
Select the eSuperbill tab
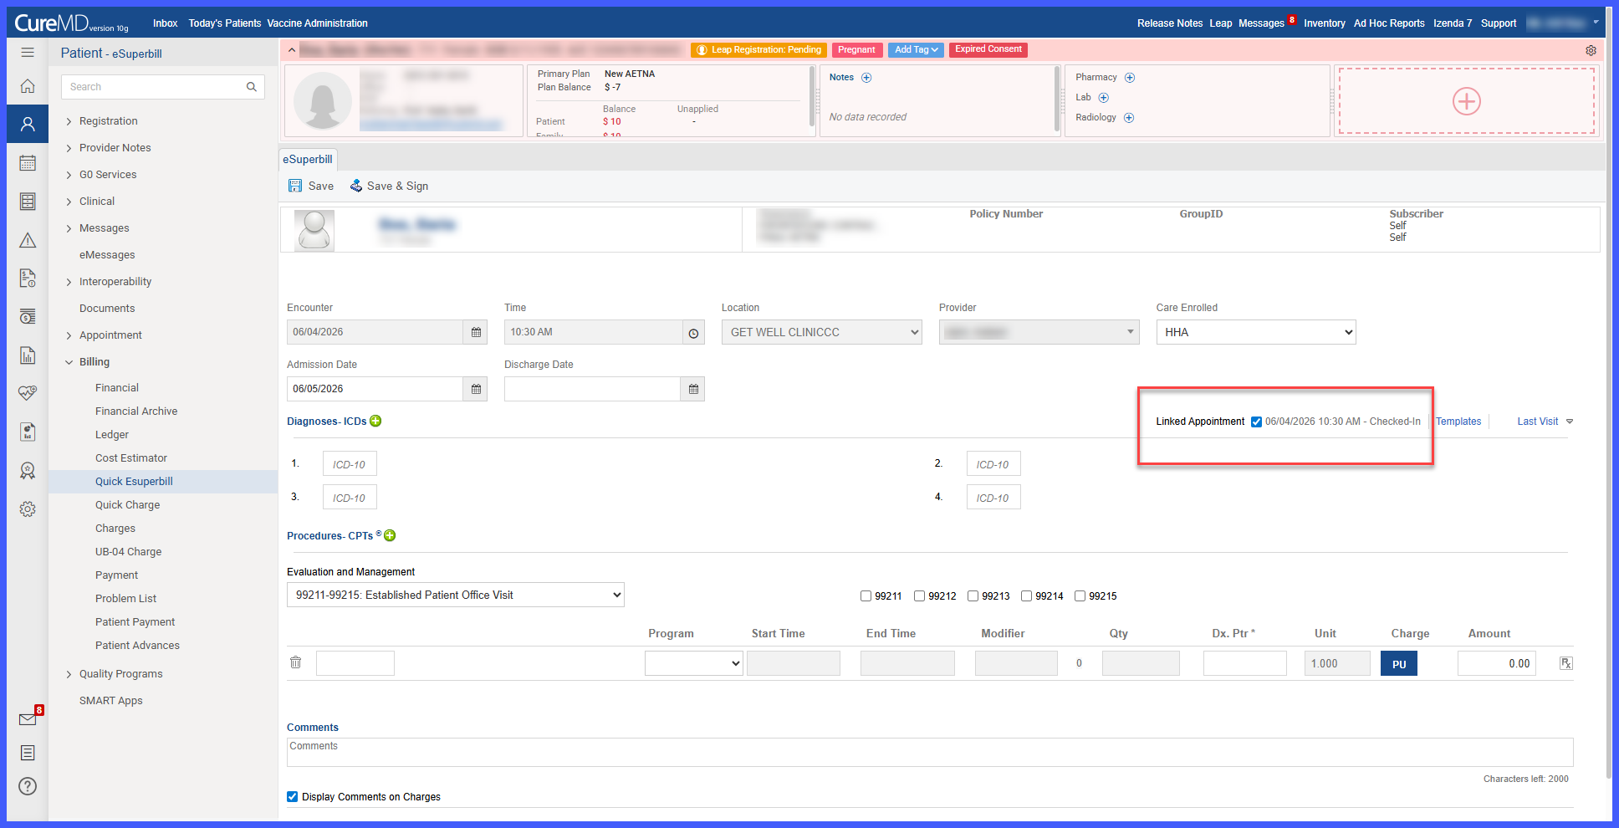pos(308,159)
